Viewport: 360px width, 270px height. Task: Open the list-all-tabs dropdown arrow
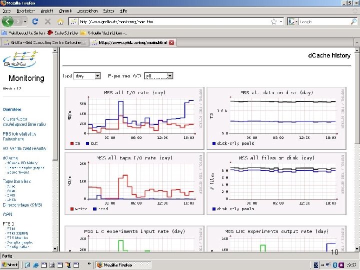(357, 42)
